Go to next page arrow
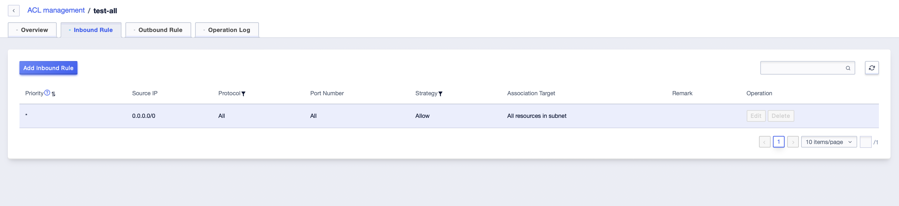 [793, 142]
